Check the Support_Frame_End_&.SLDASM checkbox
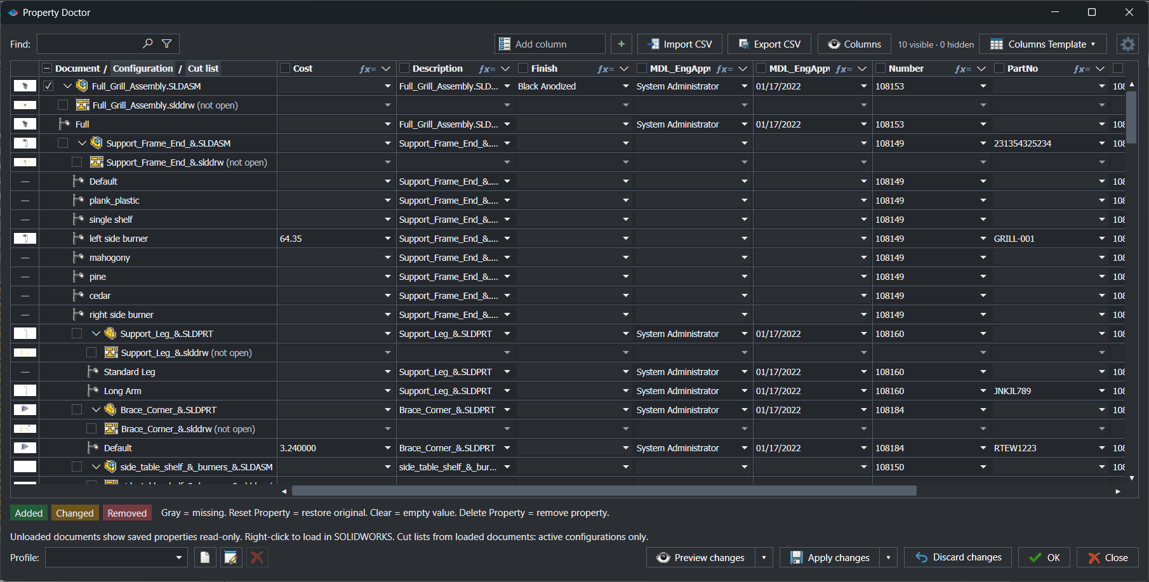 point(63,143)
